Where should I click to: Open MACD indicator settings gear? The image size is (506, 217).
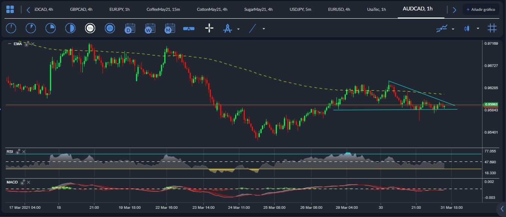point(22,182)
